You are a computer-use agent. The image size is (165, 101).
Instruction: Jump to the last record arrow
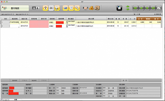(x=153, y=8)
